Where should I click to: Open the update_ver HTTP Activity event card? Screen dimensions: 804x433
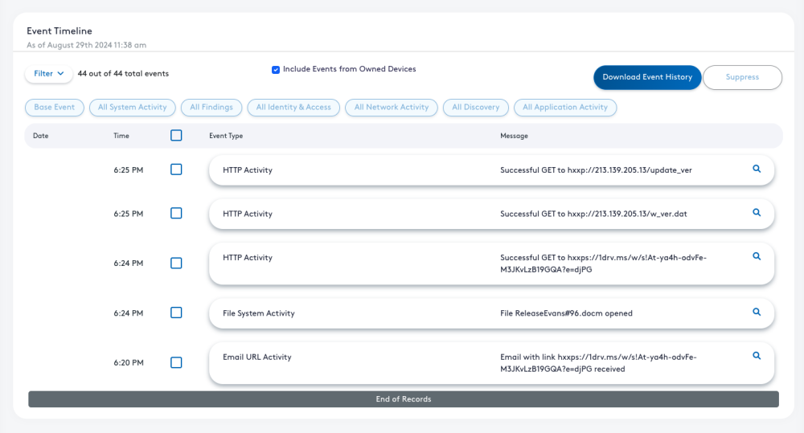(x=492, y=170)
